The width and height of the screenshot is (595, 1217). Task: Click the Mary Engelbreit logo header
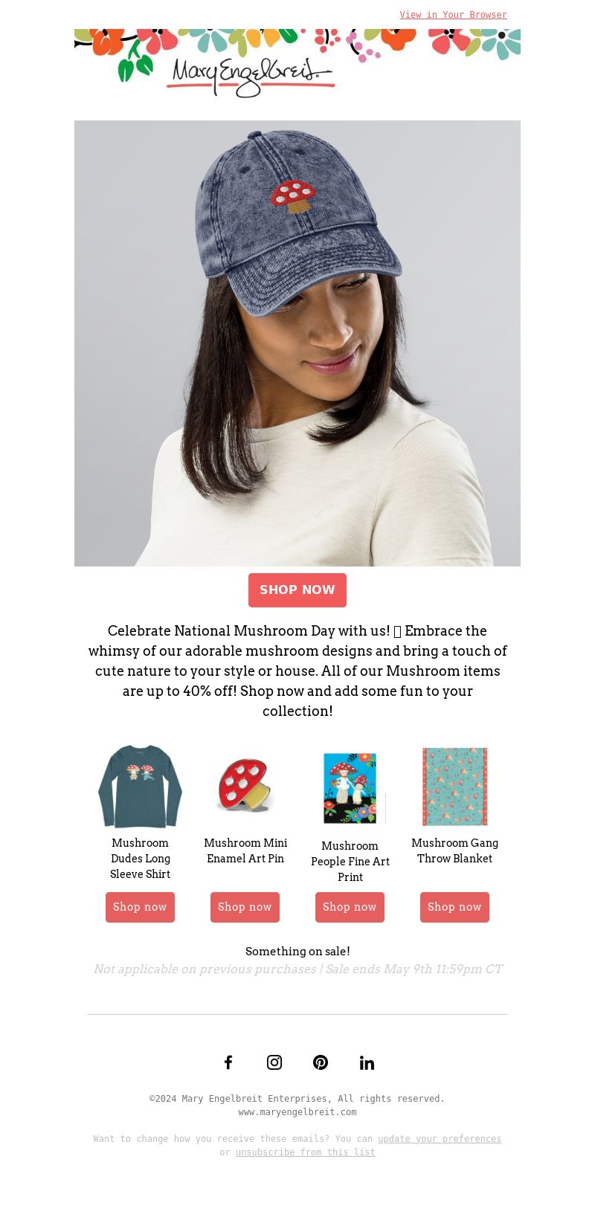297,64
